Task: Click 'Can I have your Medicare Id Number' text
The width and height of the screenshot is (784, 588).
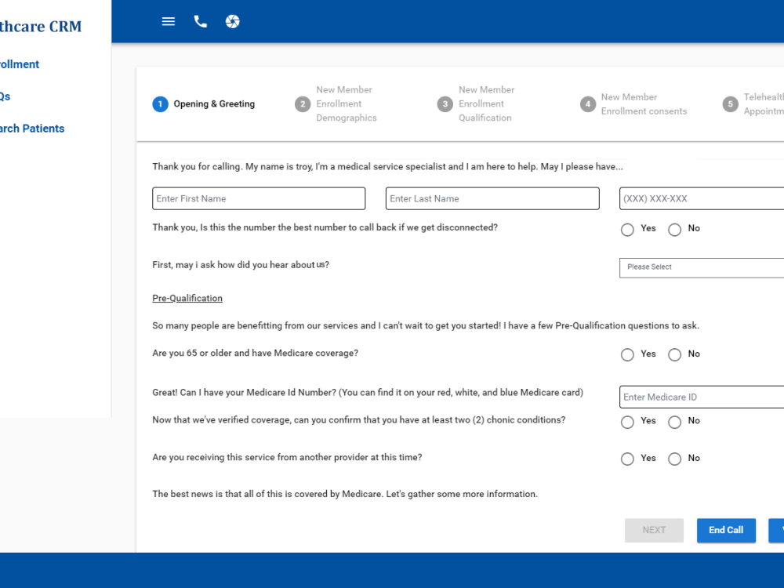Action: 368,393
